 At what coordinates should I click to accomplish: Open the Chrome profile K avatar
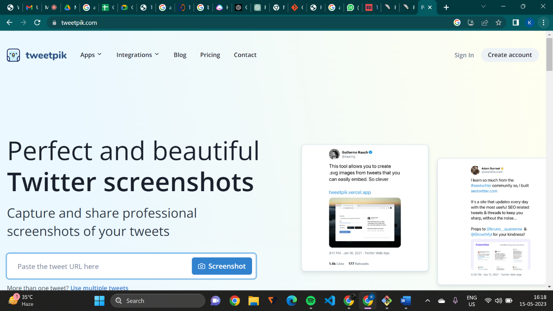click(529, 23)
